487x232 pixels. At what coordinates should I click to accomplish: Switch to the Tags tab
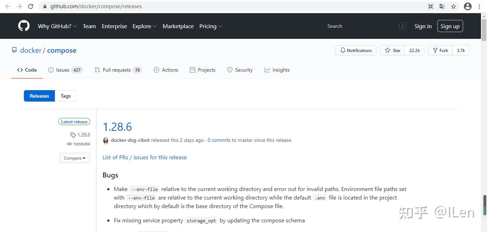tap(66, 96)
